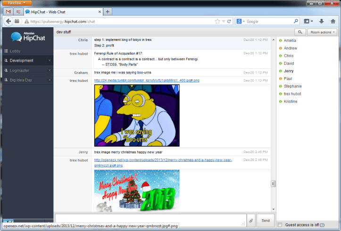Image resolution: width=341 pixels, height=231 pixels.
Task: Open the tumblr boo-urns image link
Action: 147,80
